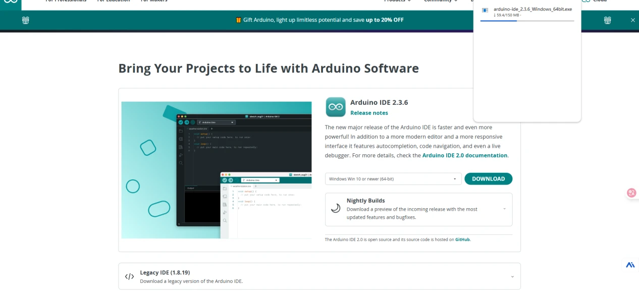
Task: Click the Arduino IDE screenshot preview image
Action: (217, 170)
